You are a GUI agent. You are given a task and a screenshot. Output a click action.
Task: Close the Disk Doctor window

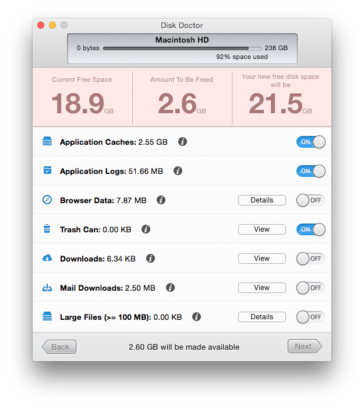(x=41, y=25)
